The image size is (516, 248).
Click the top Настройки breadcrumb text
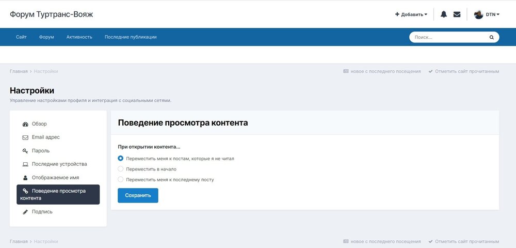click(x=46, y=71)
